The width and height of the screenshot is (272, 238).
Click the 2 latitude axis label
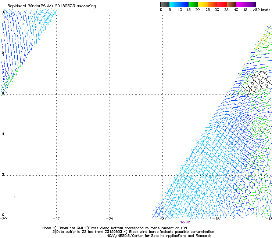(x=3, y=174)
